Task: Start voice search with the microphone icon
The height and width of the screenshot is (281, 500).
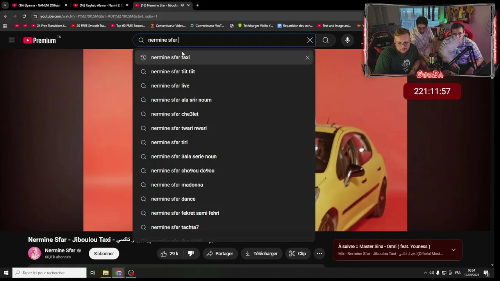Action: (x=347, y=40)
